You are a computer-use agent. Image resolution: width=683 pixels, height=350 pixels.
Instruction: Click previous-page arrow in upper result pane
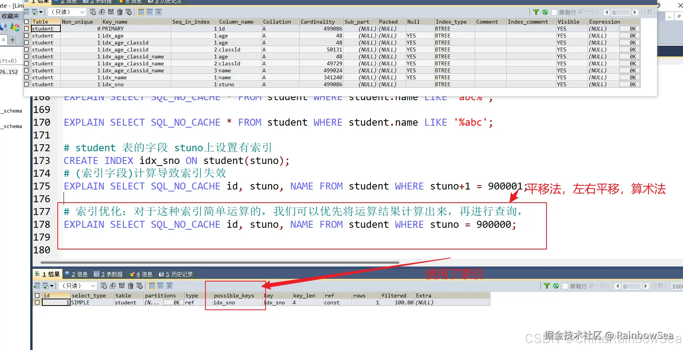607,12
